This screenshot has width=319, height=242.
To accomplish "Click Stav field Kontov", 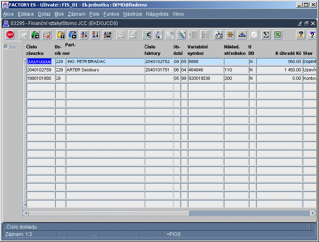I will tap(309, 78).
